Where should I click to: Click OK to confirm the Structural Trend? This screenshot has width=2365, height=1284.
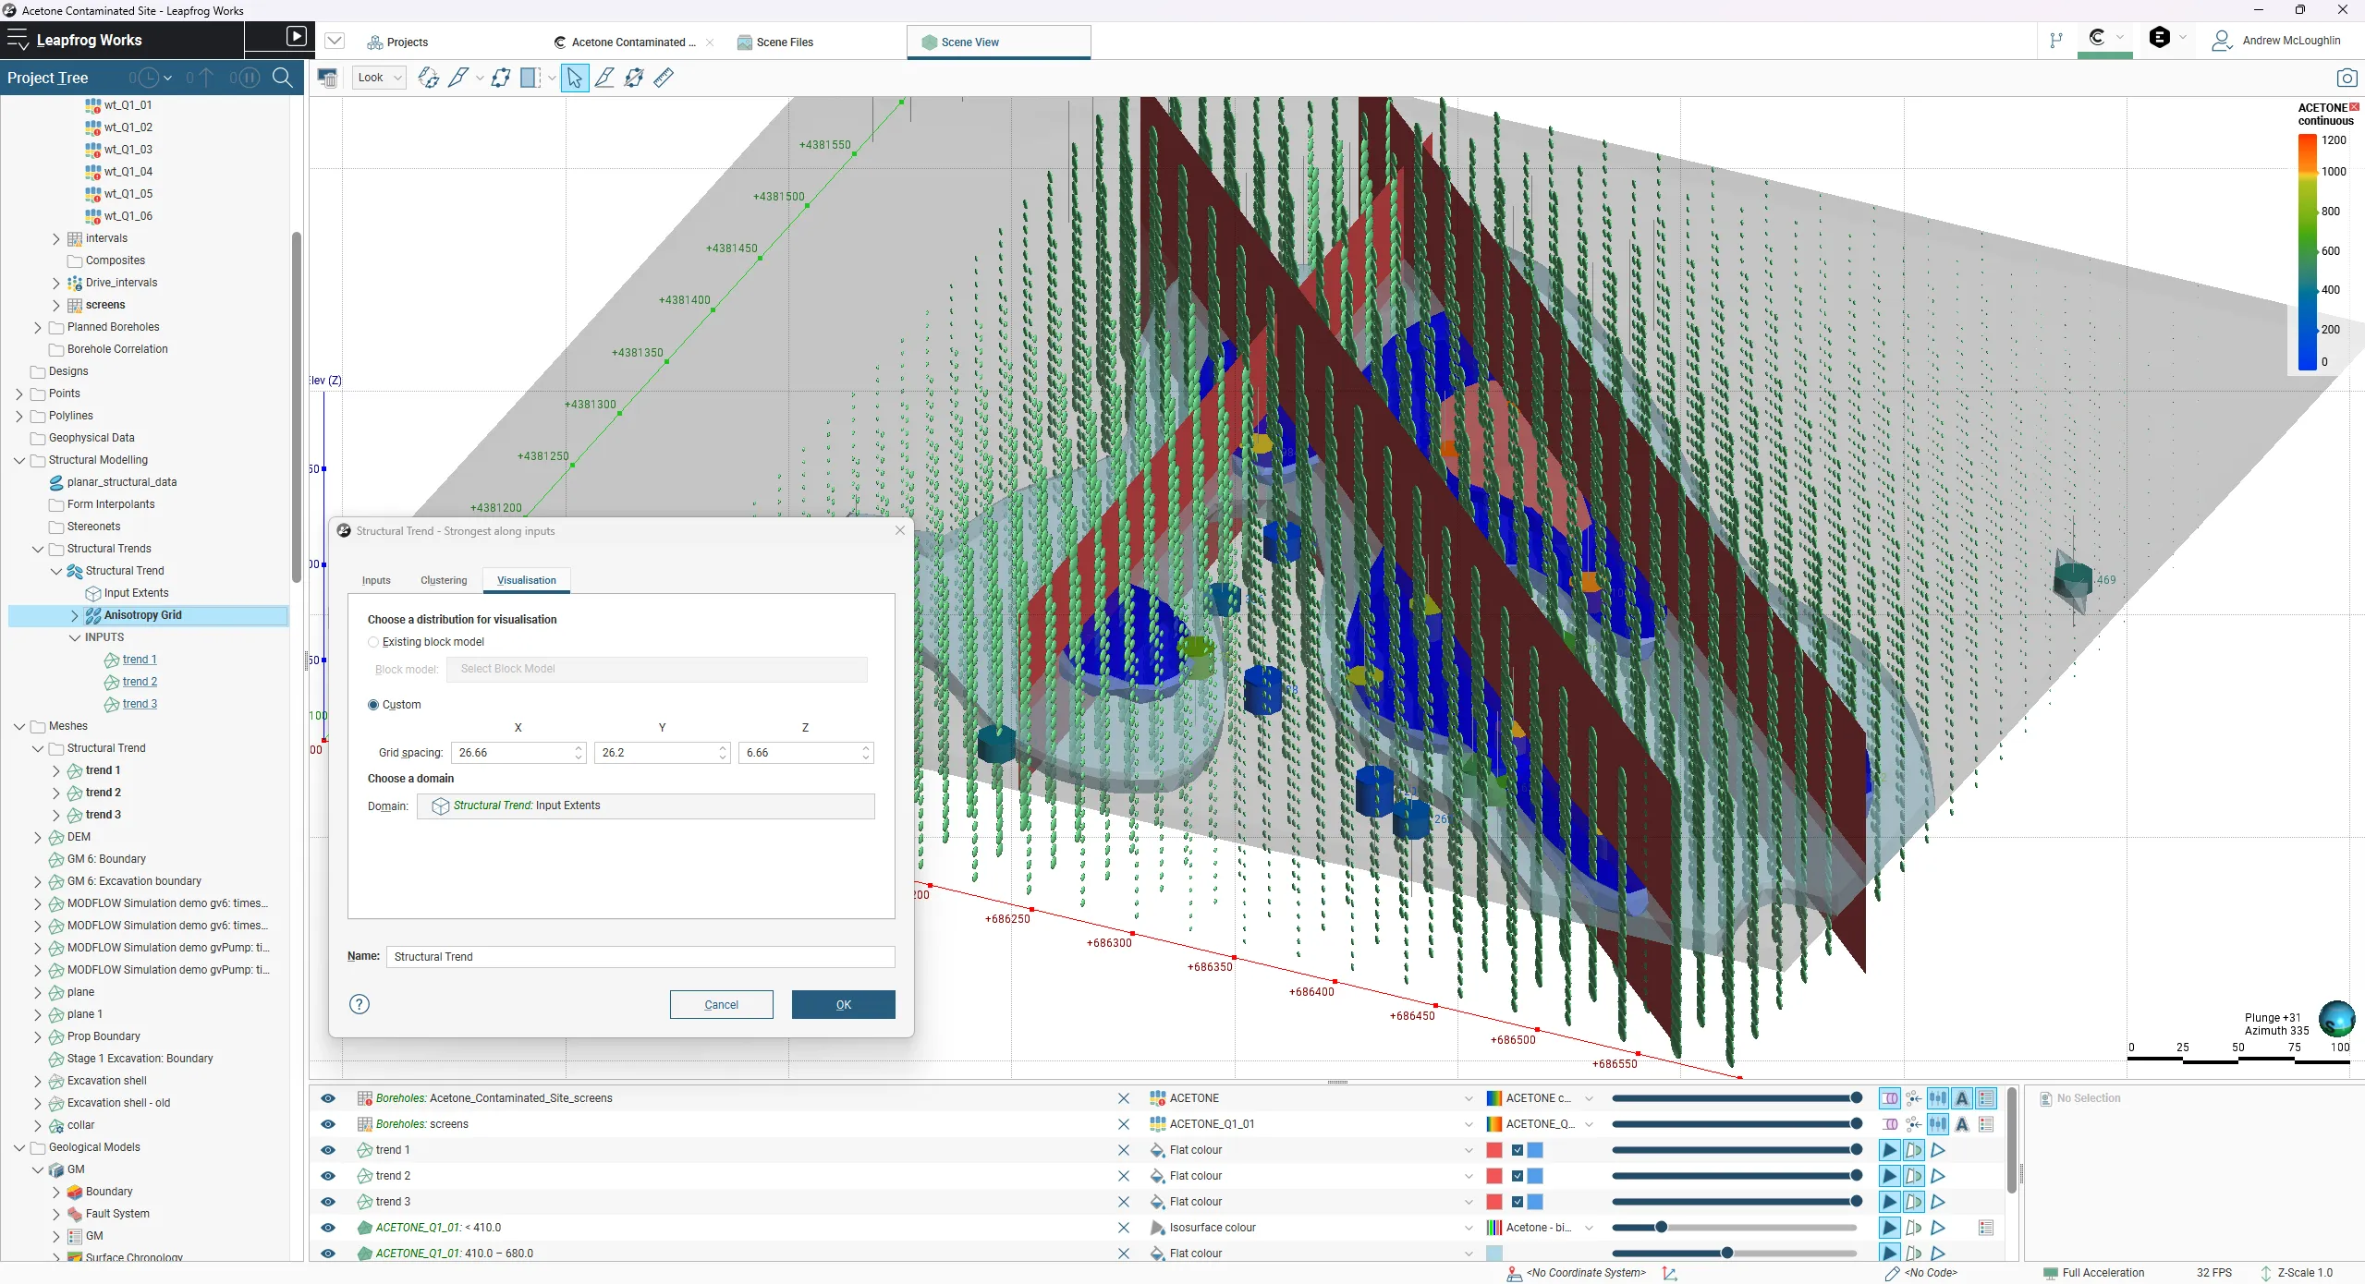(x=842, y=1004)
